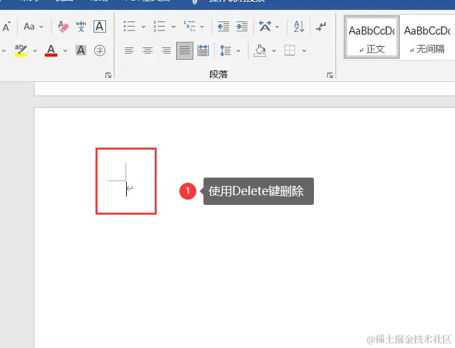
Task: Open the Enclose Characters (circled 字) tool
Action: (x=99, y=51)
